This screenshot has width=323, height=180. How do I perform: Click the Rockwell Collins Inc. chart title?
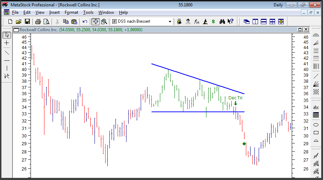pos(38,30)
